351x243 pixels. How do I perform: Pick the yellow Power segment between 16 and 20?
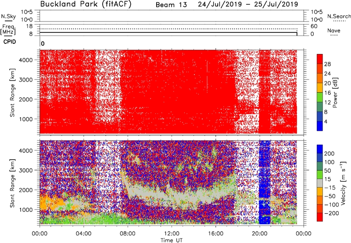click(x=320, y=87)
